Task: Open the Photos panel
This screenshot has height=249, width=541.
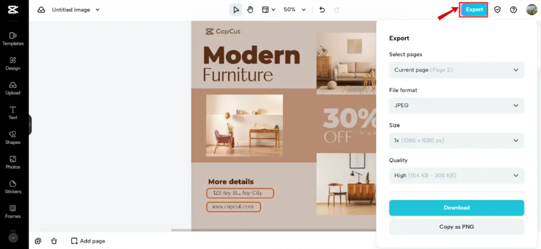Action: pyautogui.click(x=13, y=162)
